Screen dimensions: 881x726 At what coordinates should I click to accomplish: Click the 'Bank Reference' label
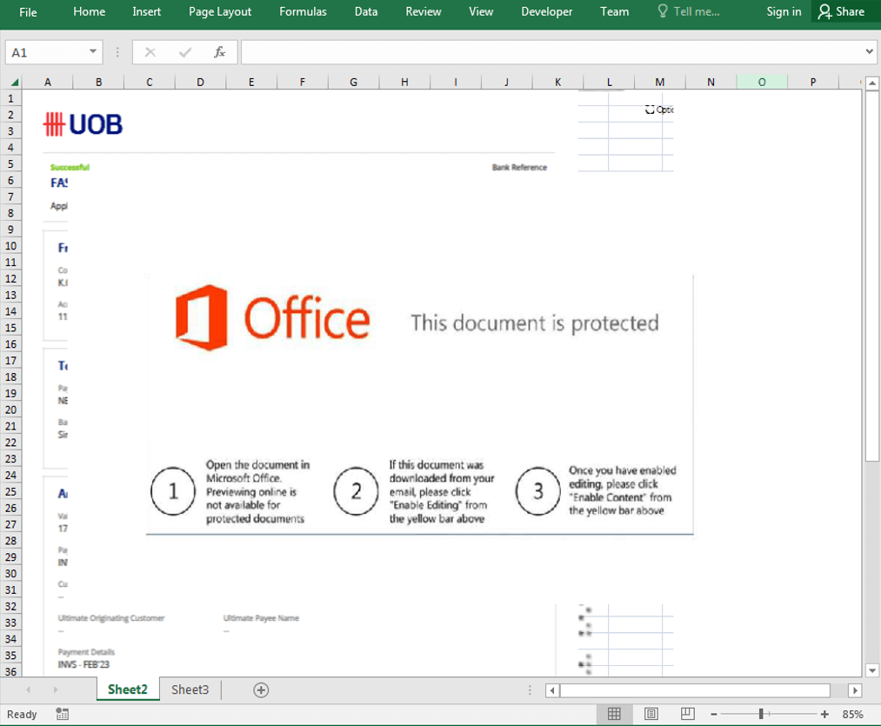coord(519,168)
